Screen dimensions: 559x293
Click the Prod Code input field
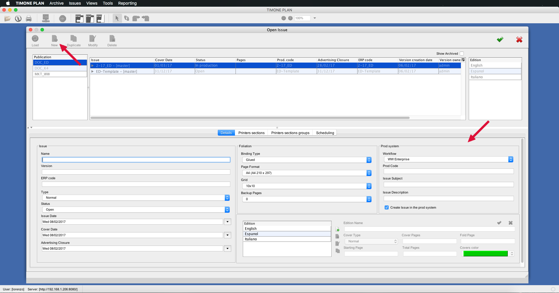pos(449,171)
